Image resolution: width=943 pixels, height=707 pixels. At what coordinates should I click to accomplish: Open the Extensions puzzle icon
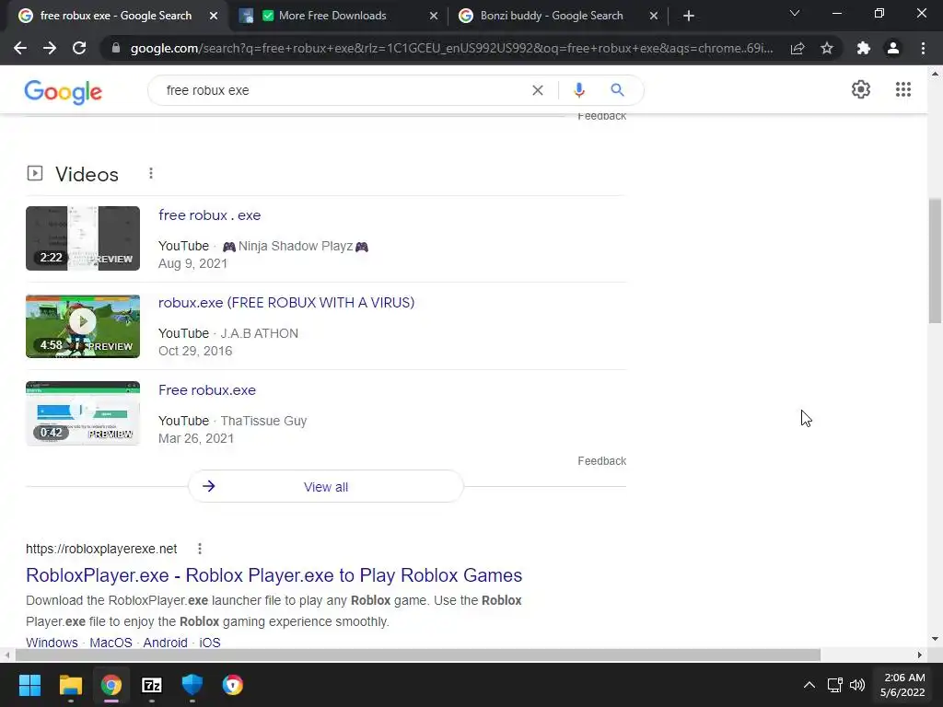point(864,48)
